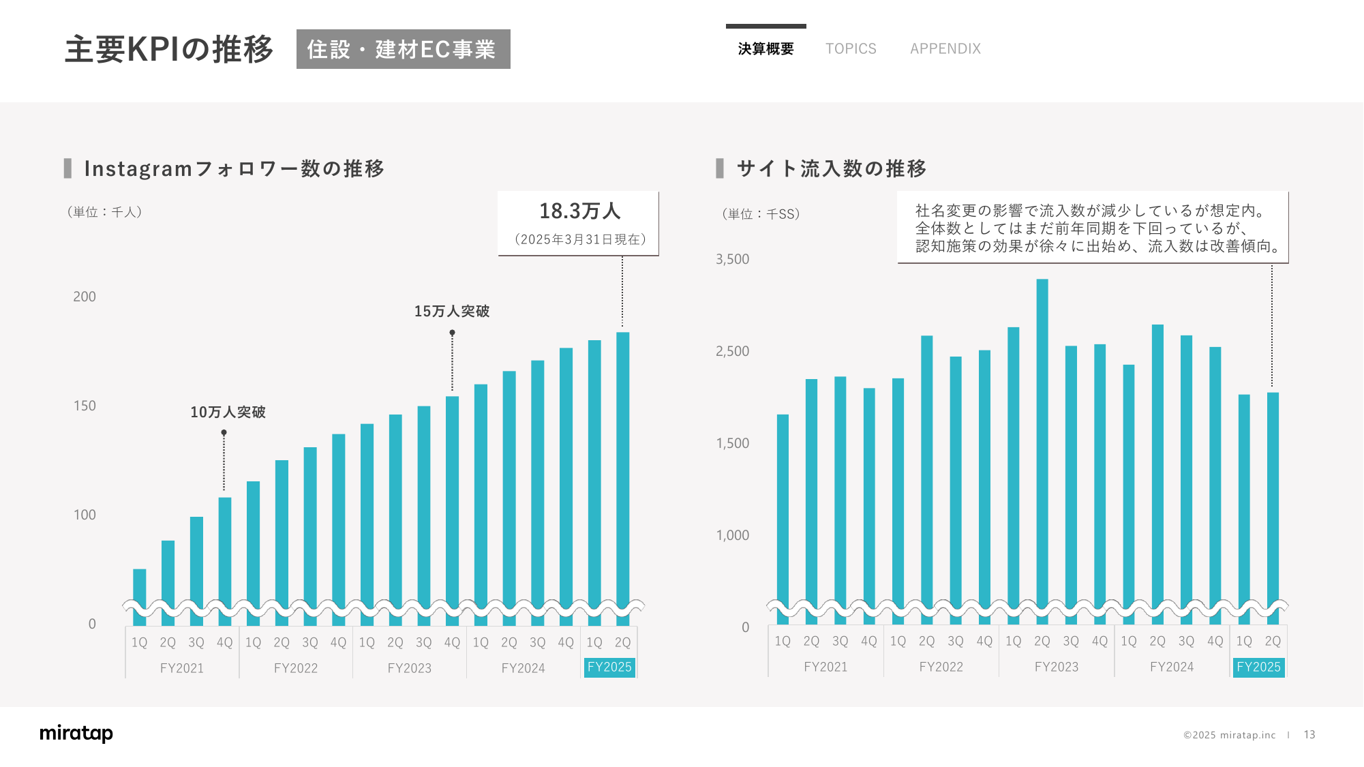Click the 住設・建材EC事業 gray label
Image resolution: width=1364 pixels, height=767 pixels.
pyautogui.click(x=403, y=49)
